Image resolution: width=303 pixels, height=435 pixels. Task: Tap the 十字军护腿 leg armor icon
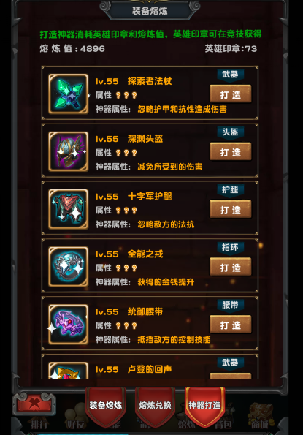point(69,209)
